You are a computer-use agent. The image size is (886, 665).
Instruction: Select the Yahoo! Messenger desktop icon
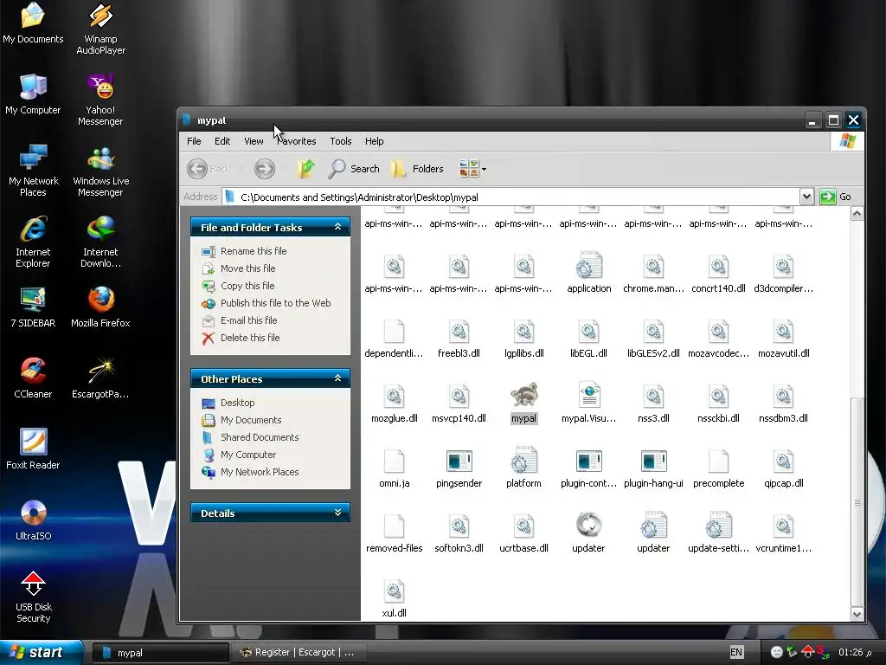[100, 100]
